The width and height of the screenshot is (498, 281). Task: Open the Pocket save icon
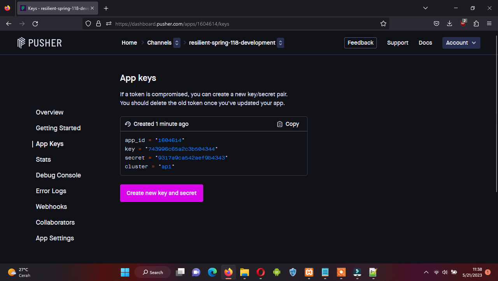pos(437,24)
